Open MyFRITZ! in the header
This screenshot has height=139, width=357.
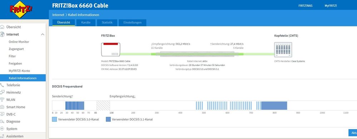tap(331, 6)
